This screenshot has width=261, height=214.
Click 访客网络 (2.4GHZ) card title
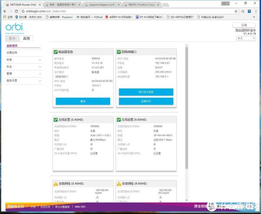tap(71, 183)
